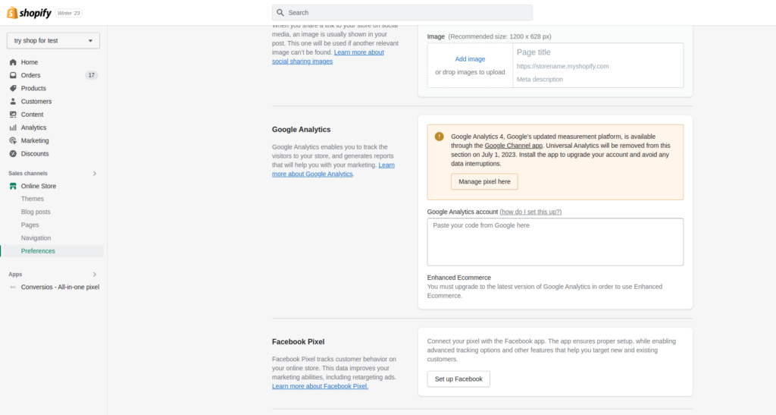Click 'how do I set this up?' link
The image size is (776, 415).
point(530,212)
